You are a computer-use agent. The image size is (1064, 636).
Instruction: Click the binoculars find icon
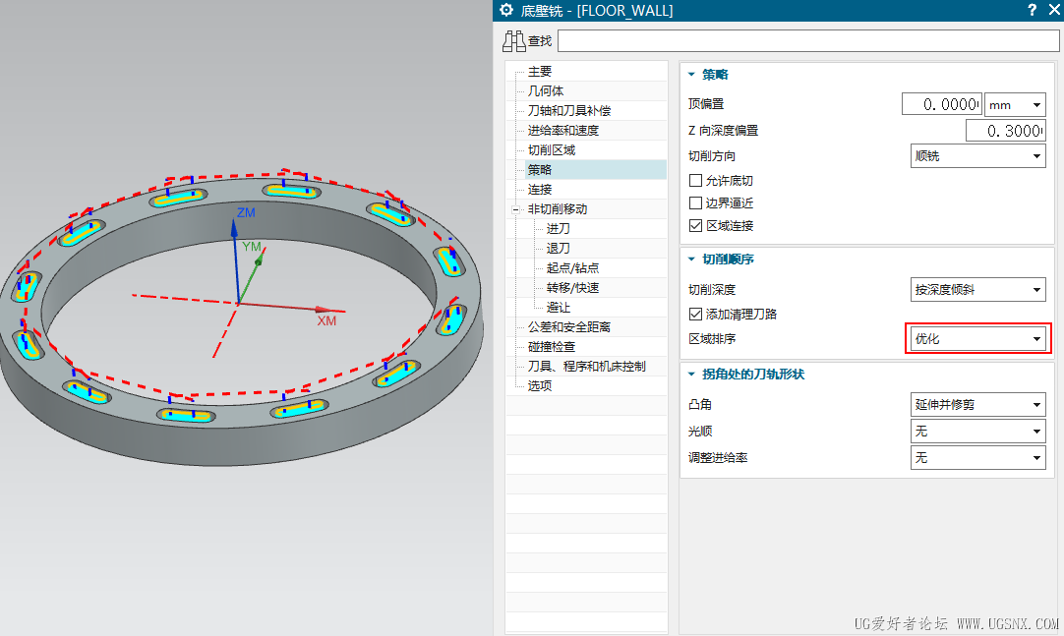pyautogui.click(x=513, y=41)
